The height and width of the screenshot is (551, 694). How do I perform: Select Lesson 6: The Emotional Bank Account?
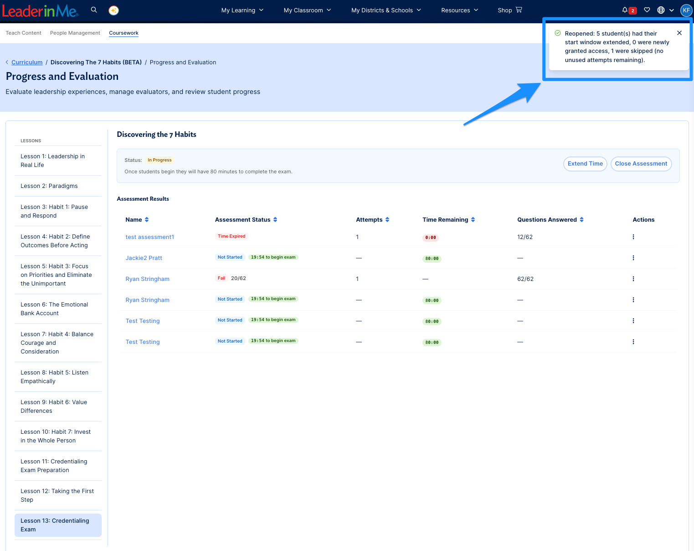click(x=58, y=309)
